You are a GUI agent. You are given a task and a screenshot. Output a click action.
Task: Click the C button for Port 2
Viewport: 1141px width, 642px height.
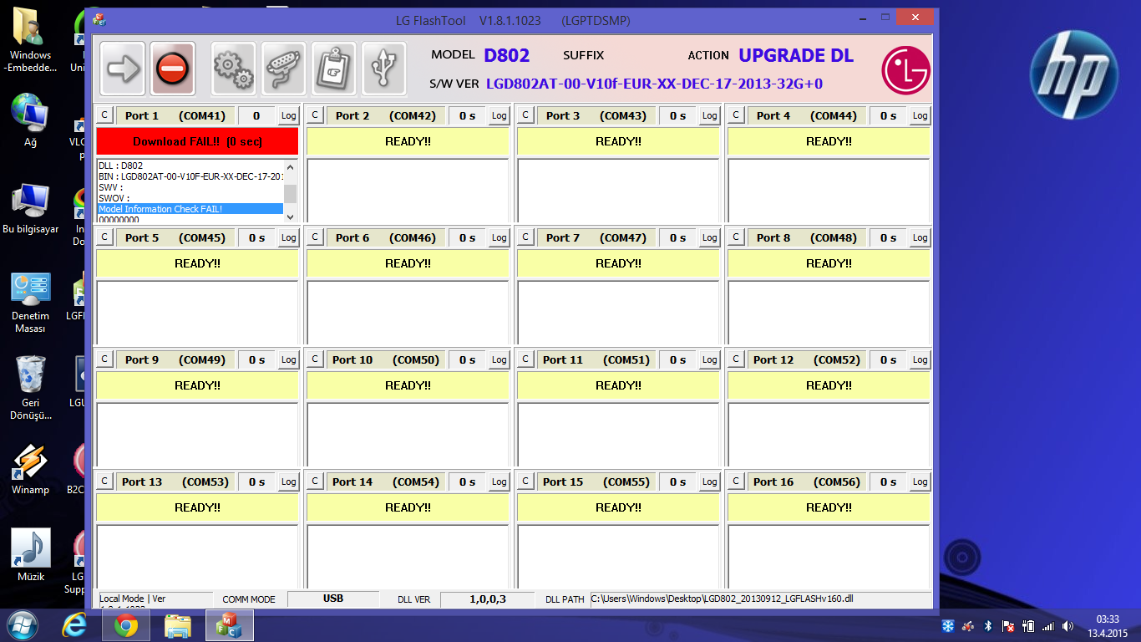pyautogui.click(x=315, y=115)
